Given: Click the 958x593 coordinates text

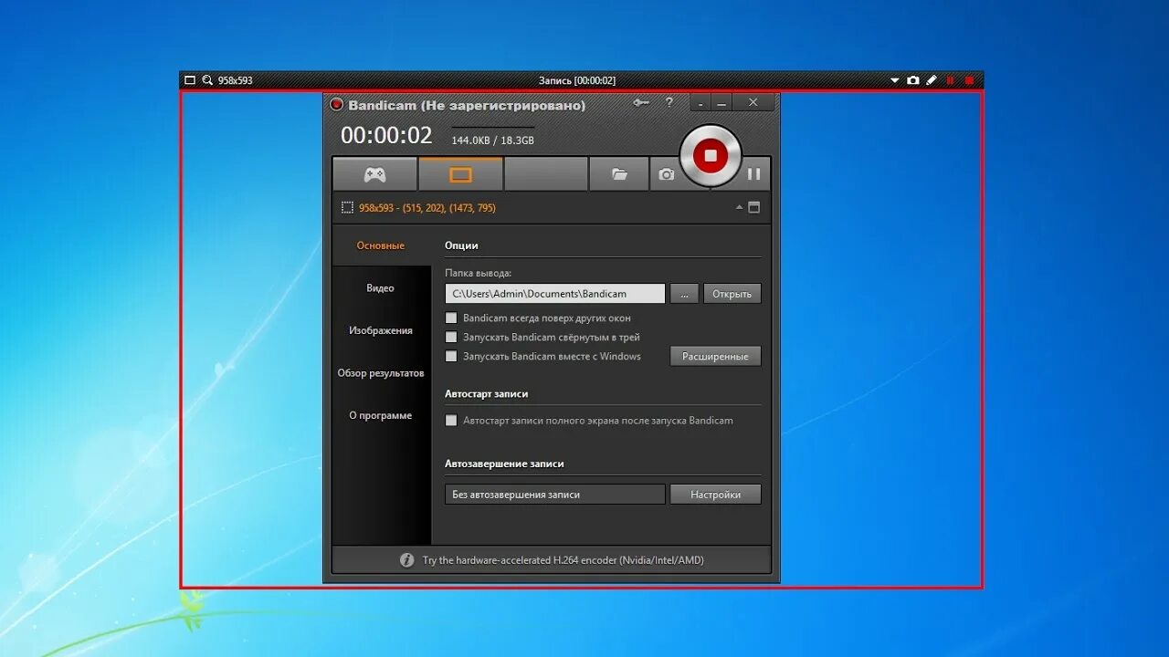Looking at the screenshot, I should pyautogui.click(x=427, y=208).
